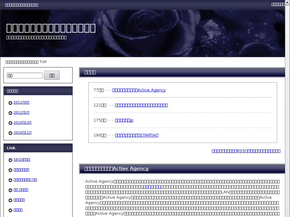
Task: Click the breadcrumb text ending in TOP
Action: [x=26, y=62]
